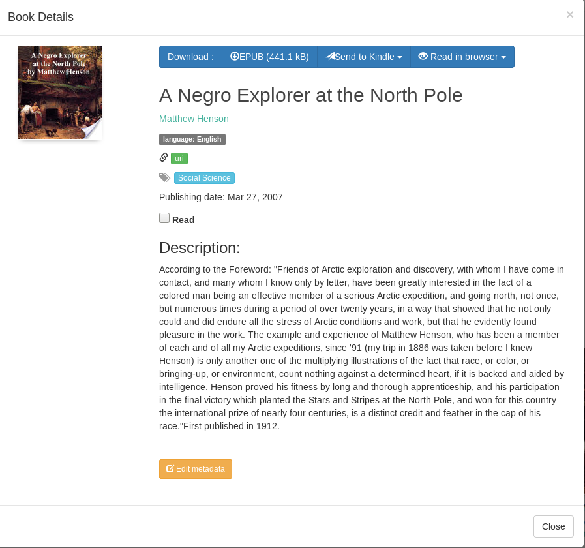Download the EPUB (441.1 kB) file
Image resolution: width=585 pixels, height=548 pixels.
[x=269, y=57]
